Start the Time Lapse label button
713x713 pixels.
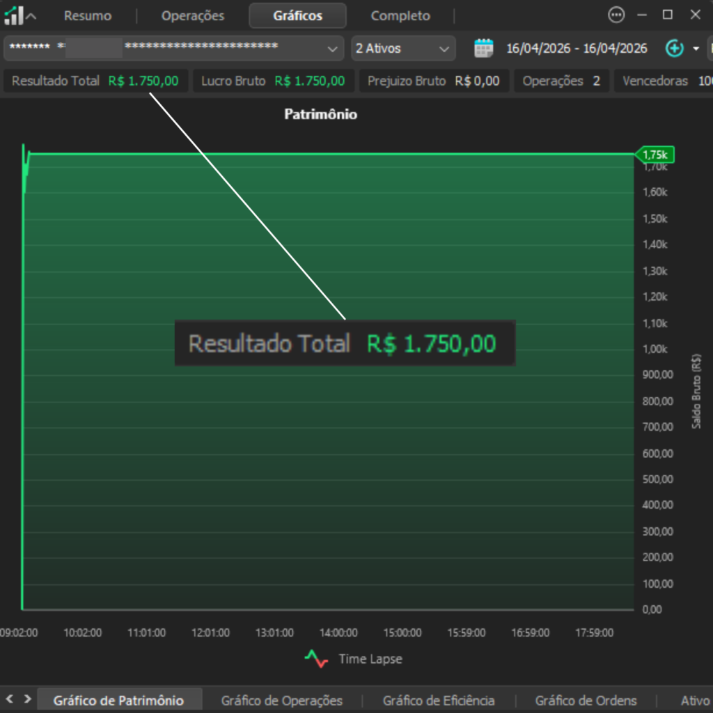(x=370, y=659)
